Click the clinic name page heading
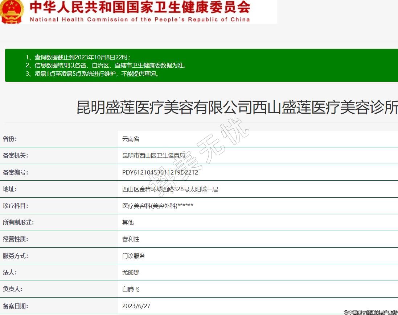398x315 pixels. [237, 108]
